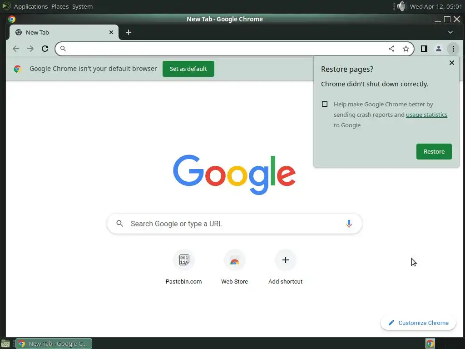Click 'Google Chrome isn't your default browser' text
Screen dimensions: 465x349
point(93,69)
